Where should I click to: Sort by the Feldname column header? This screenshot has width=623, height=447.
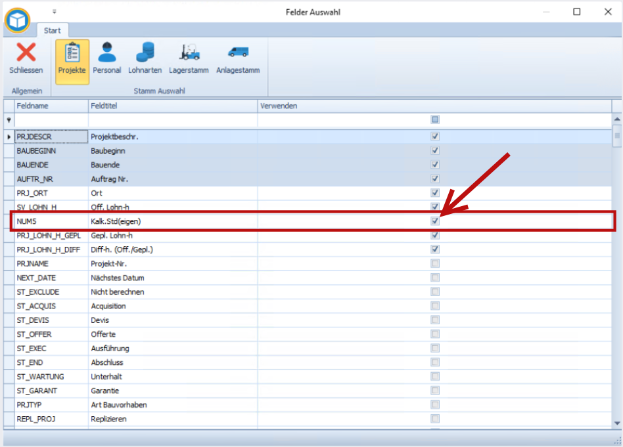pyautogui.click(x=51, y=106)
